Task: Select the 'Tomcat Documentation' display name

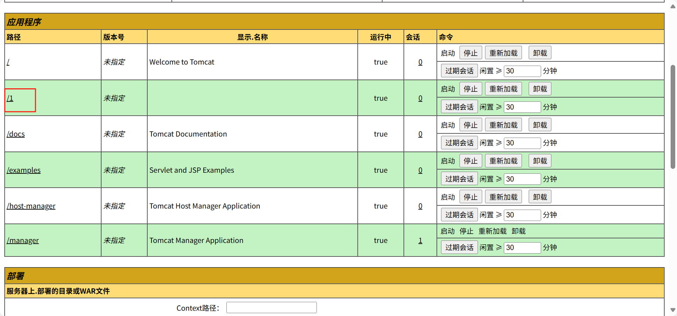Action: coord(188,134)
